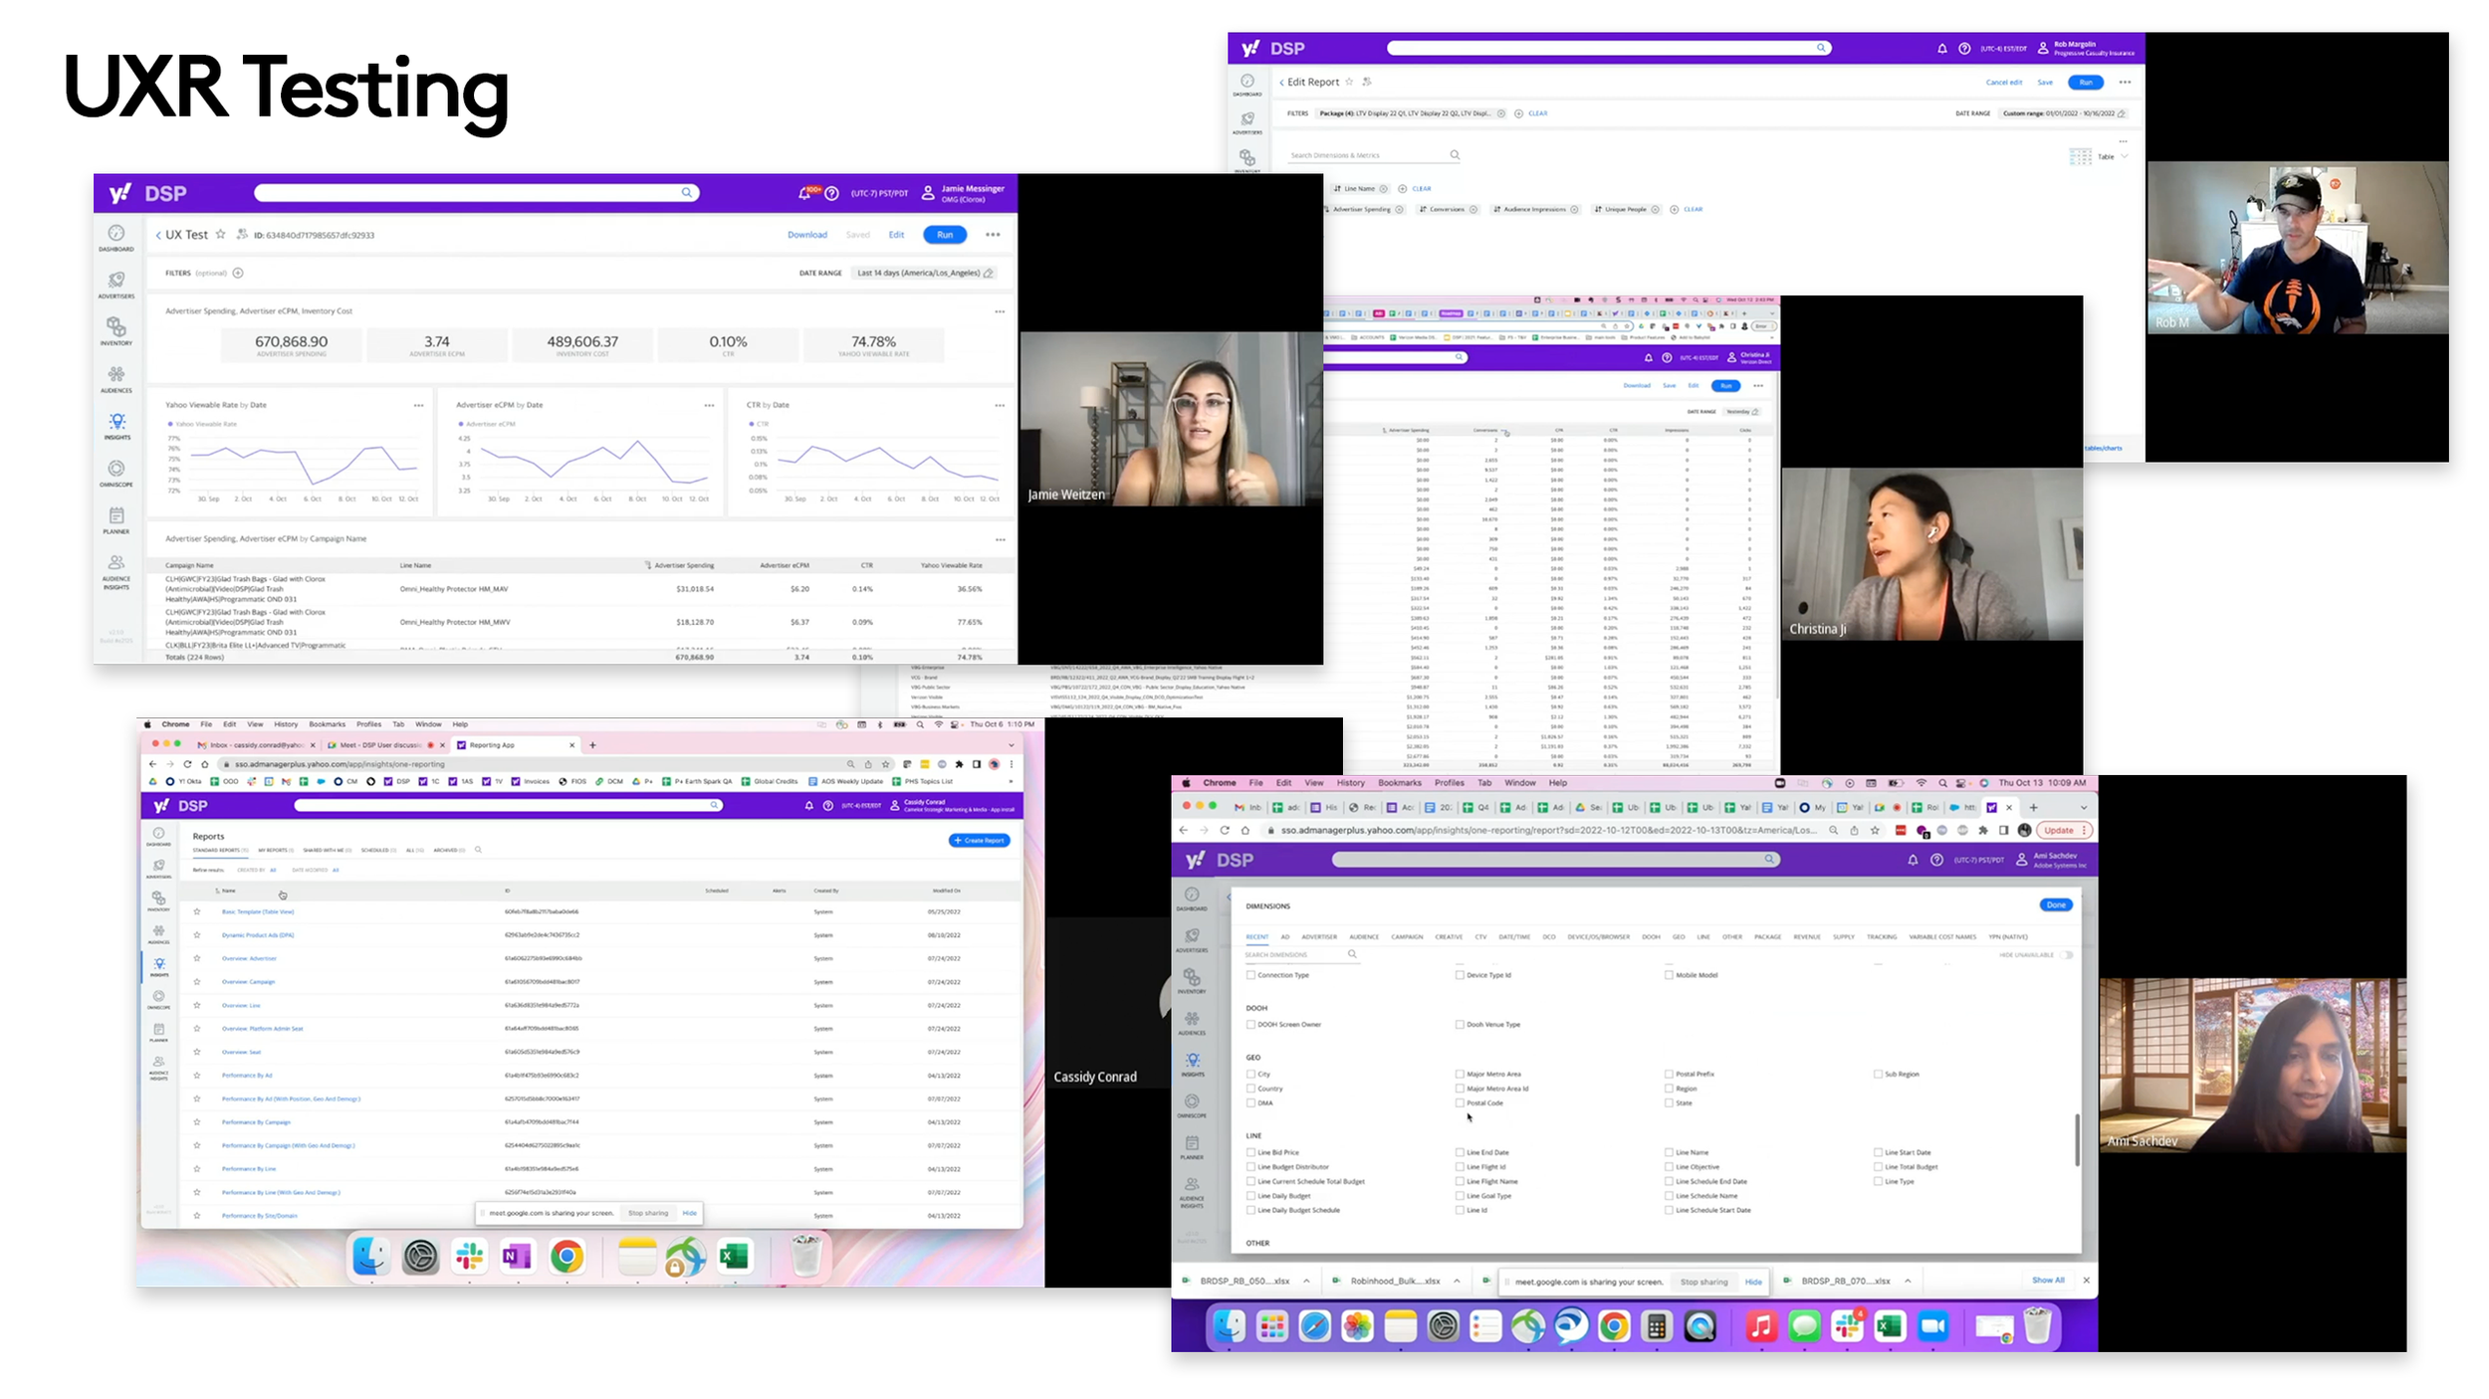Expand tab list chevron in Reports window Chrome
Viewport: 2489px width, 1399px height.
coord(1012,745)
